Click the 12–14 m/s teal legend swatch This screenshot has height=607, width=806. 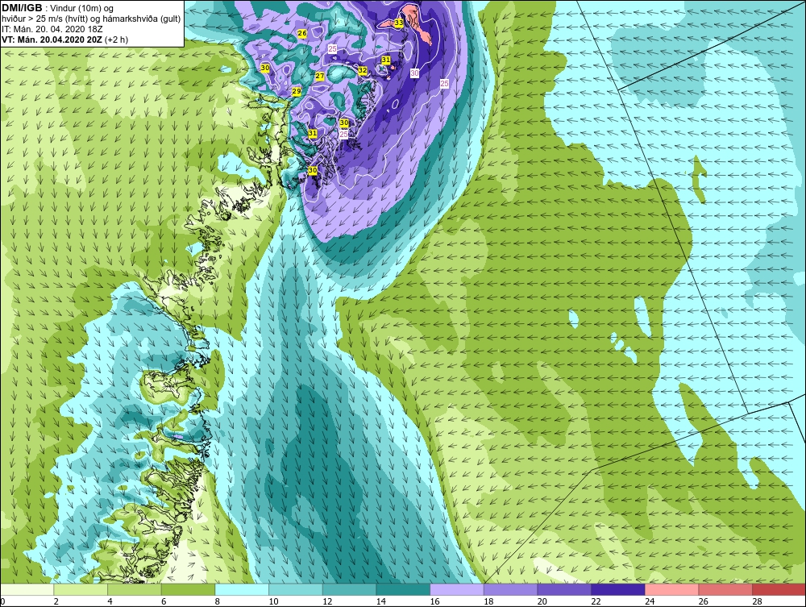349,589
